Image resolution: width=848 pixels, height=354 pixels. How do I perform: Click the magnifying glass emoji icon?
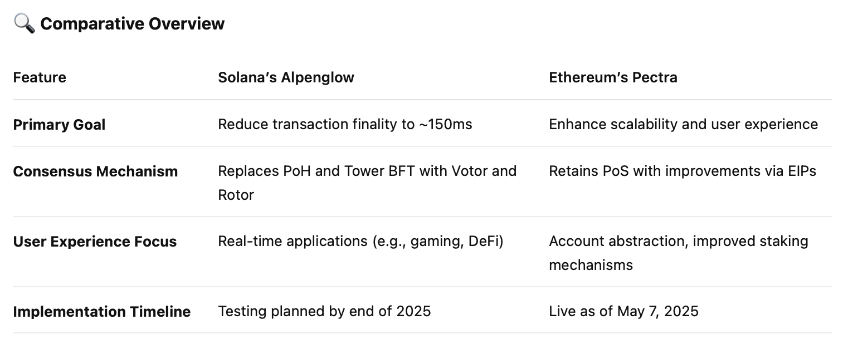click(x=24, y=23)
